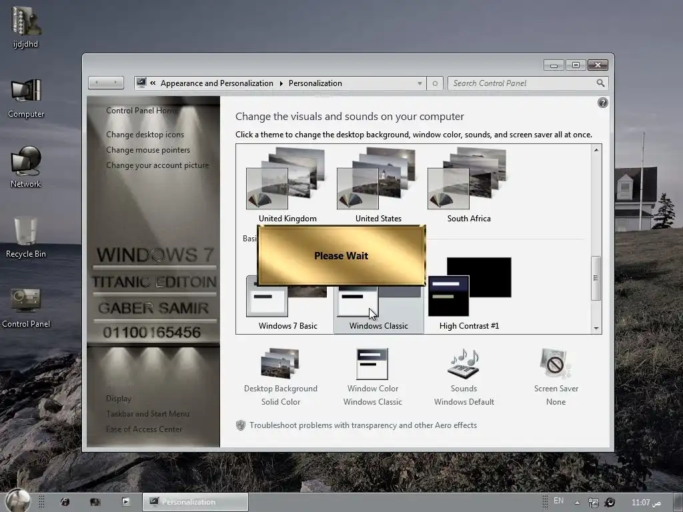Select the High Contrast #1 theme
This screenshot has height=512, width=683.
tap(469, 294)
